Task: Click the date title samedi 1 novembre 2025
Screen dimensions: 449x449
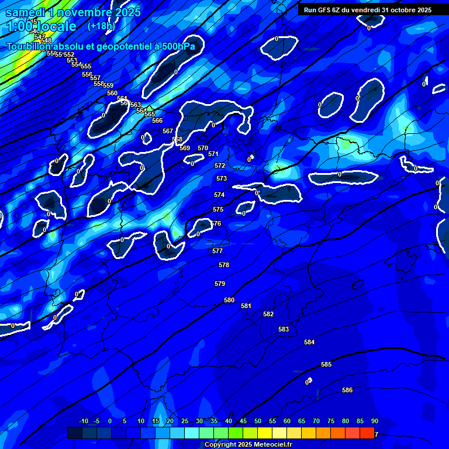Action: (x=73, y=12)
